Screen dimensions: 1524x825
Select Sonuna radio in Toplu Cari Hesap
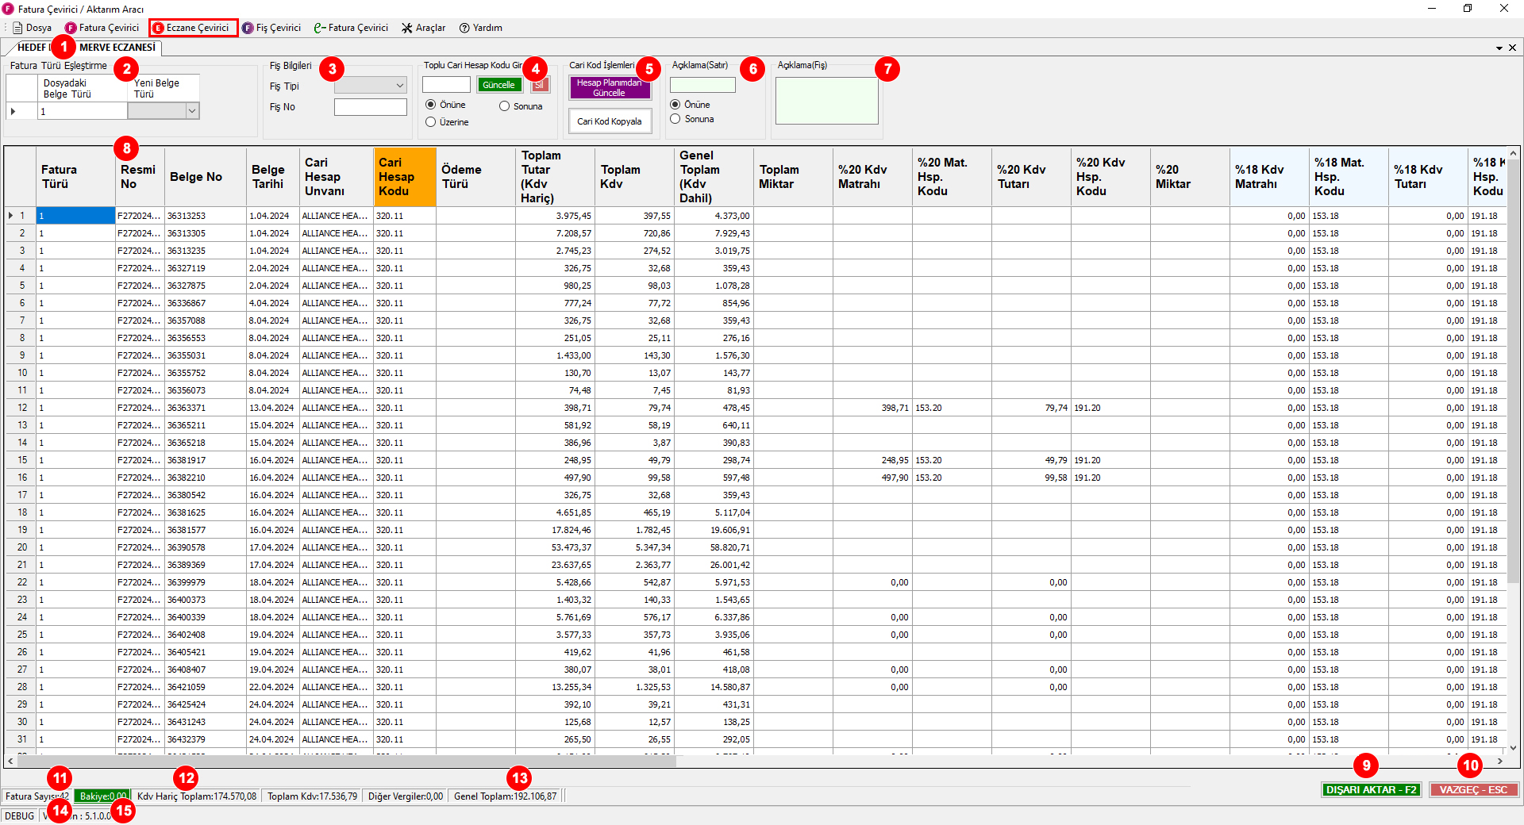[x=504, y=106]
